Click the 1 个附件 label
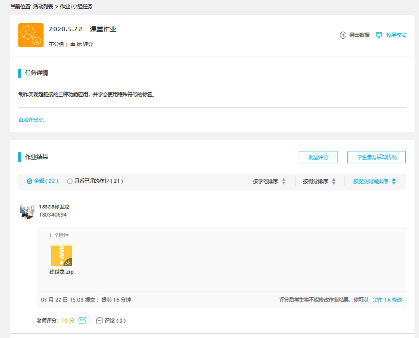This screenshot has height=338, width=419. coord(59,235)
